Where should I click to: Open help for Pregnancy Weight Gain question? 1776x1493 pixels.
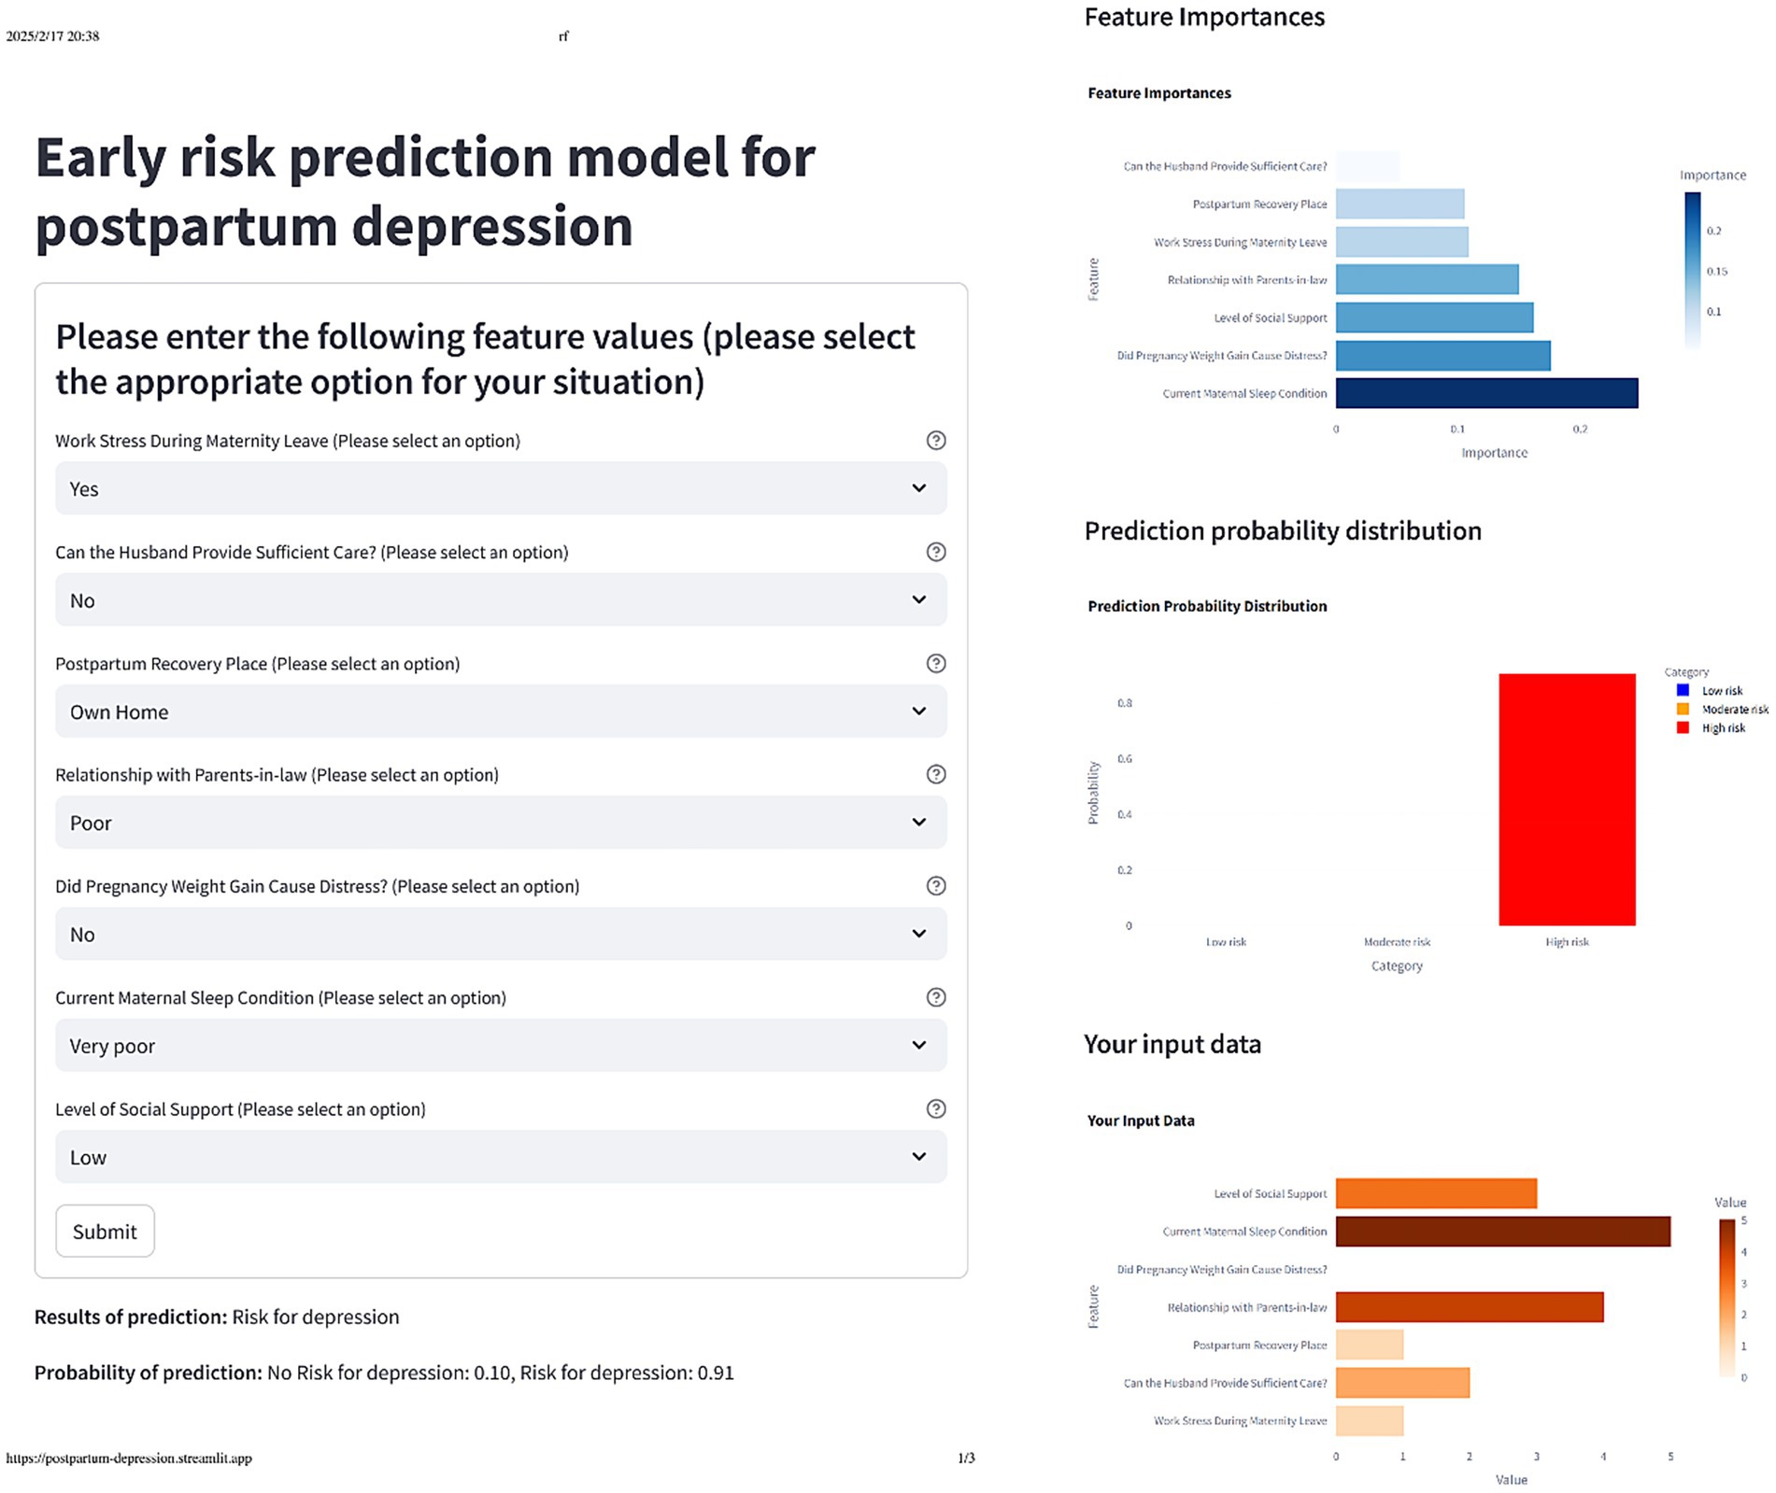[x=937, y=885]
